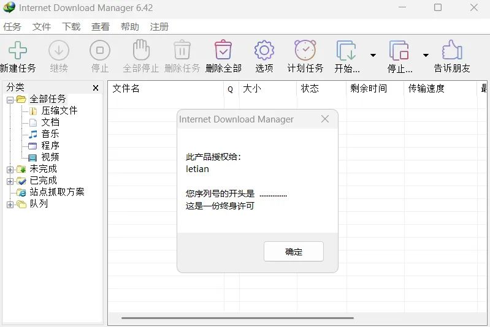The width and height of the screenshot is (490, 327).
Task: Click the 音乐 music note icon
Action: [33, 134]
